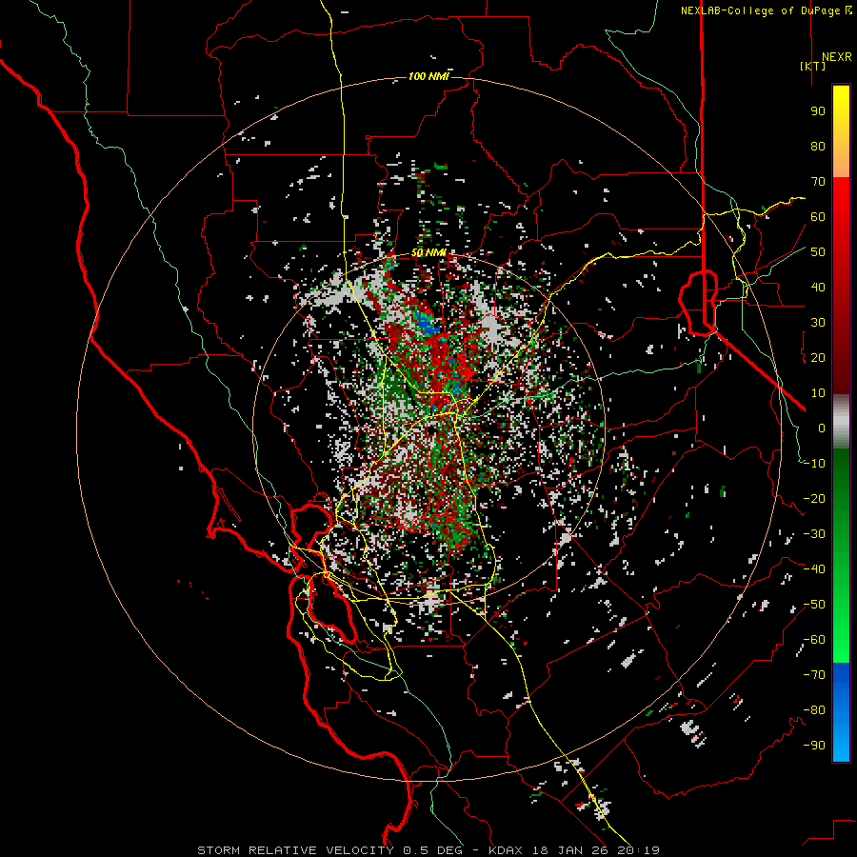The height and width of the screenshot is (857, 857).
Task: Click the blue bottom segment of color bar
Action: point(841,712)
